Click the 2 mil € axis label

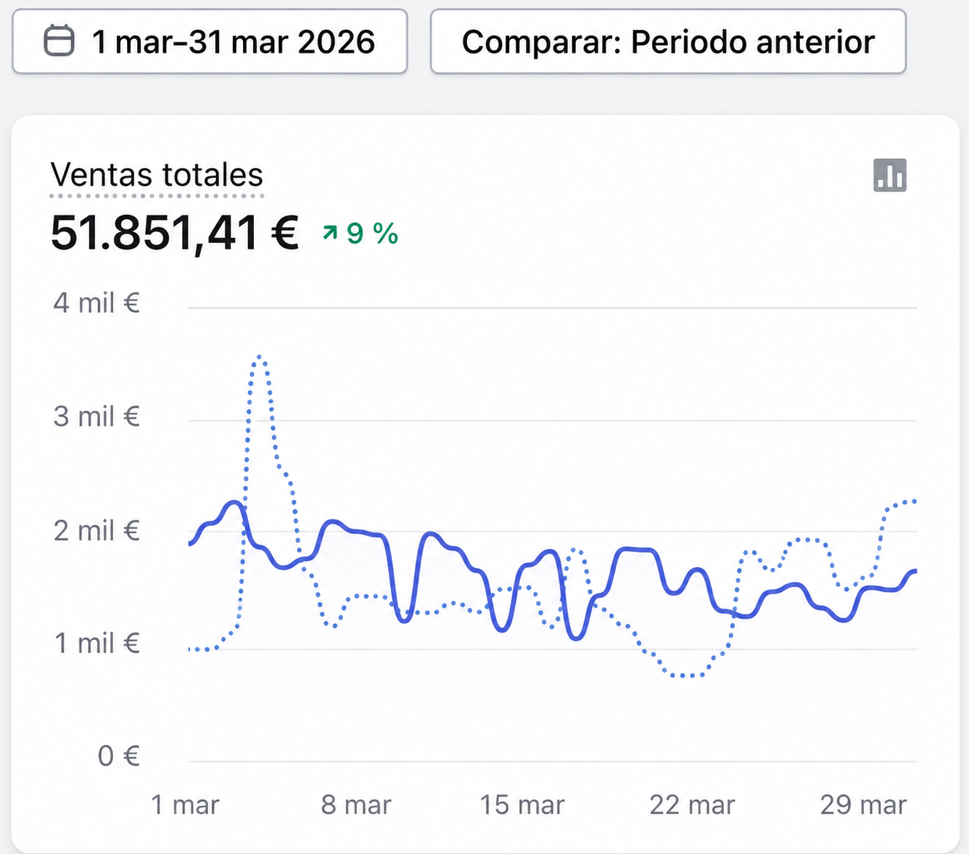point(96,530)
